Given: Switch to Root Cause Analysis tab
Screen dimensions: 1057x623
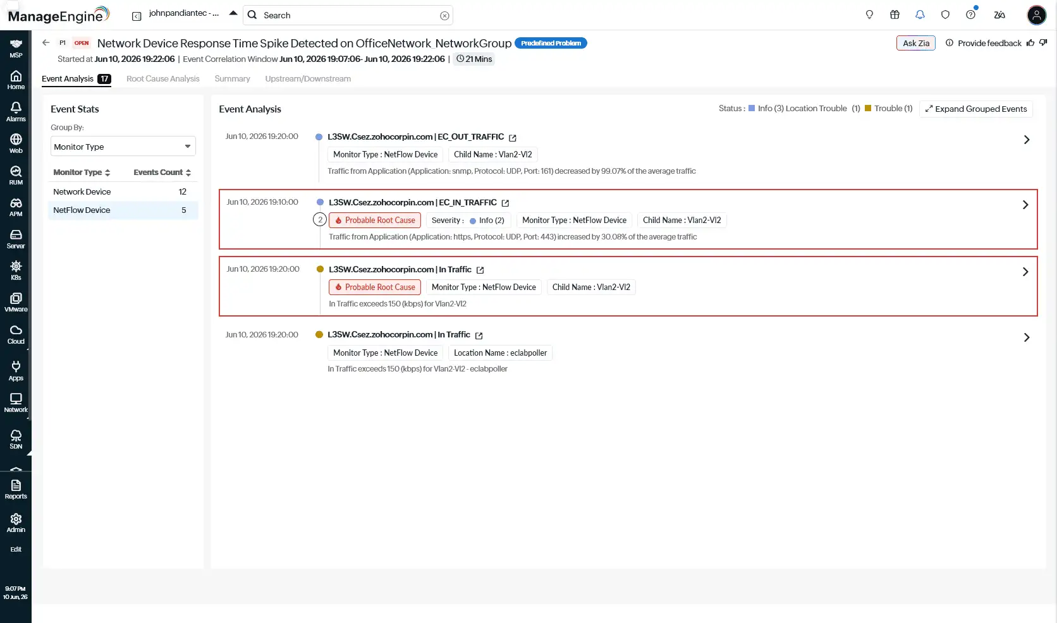Looking at the screenshot, I should [163, 79].
